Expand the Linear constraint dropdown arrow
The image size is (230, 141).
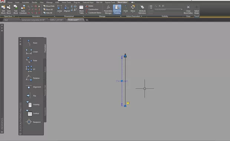click(60, 13)
